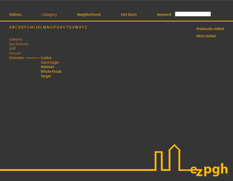233x181 pixels.
Task: Choose the Golf category
Action: [x=12, y=49]
